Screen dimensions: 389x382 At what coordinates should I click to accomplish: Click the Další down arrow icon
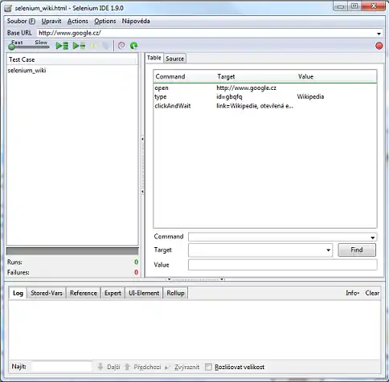coord(100,367)
